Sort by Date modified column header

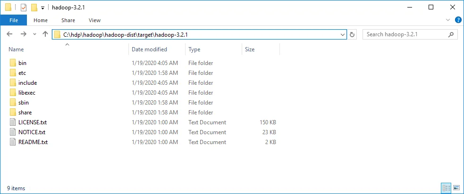point(149,49)
